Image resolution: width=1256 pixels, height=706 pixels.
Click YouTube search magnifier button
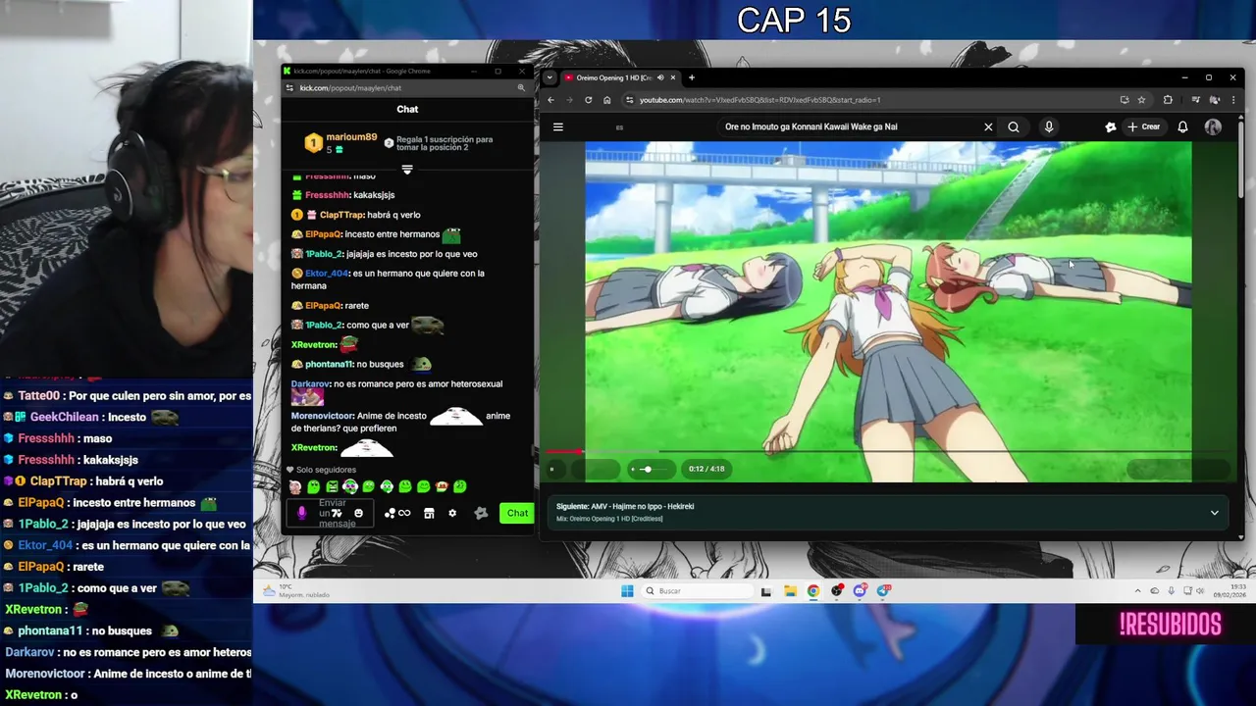[x=1014, y=126]
